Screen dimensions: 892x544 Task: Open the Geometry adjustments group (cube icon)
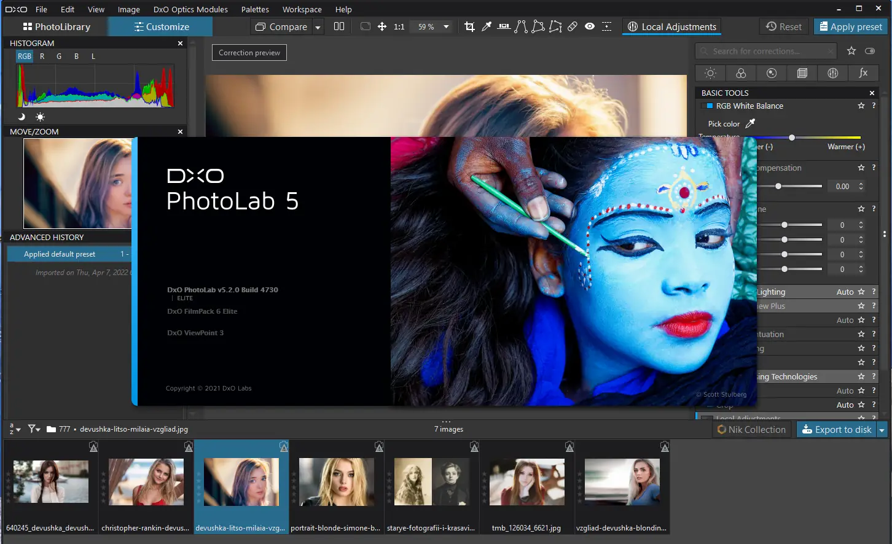click(802, 73)
